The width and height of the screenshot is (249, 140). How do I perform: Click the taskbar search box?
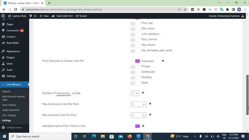tap(40, 136)
